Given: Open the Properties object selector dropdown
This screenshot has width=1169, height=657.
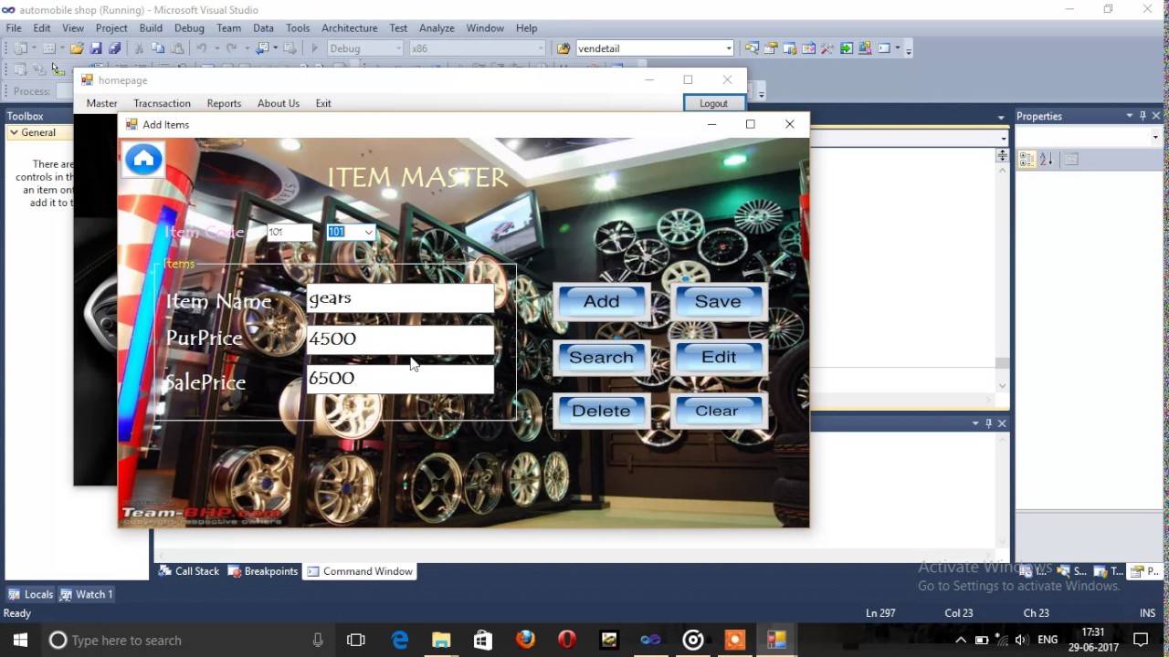Looking at the screenshot, I should [1155, 137].
